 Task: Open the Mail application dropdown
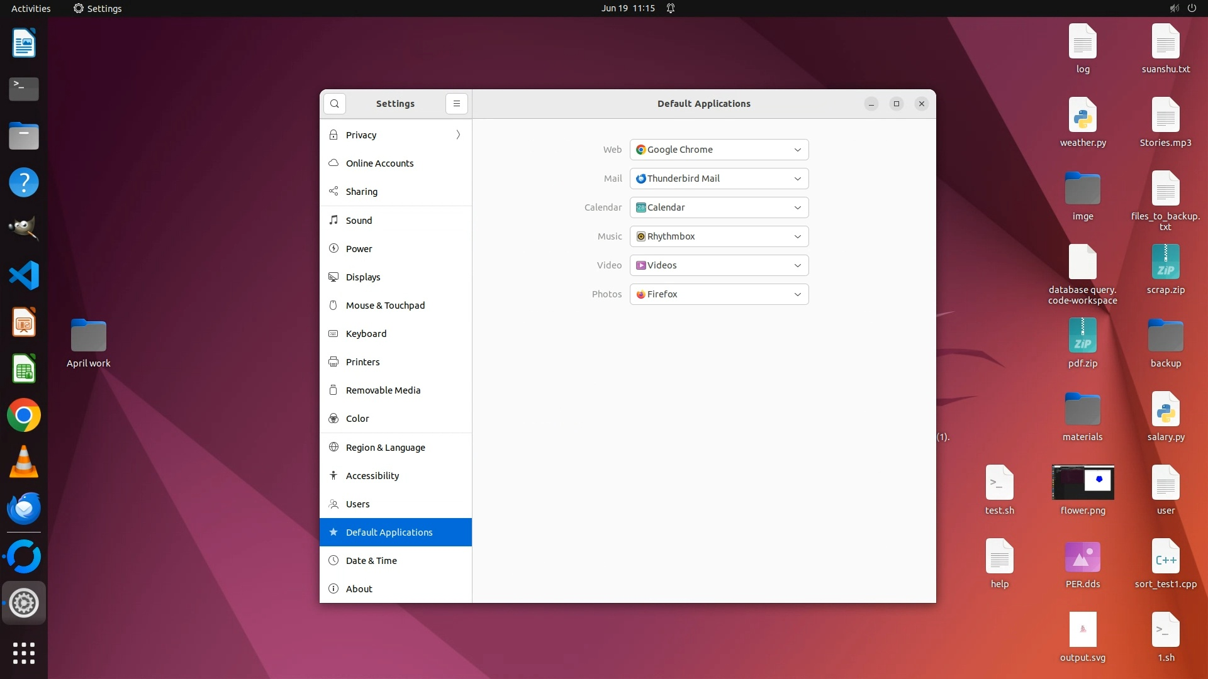[719, 179]
